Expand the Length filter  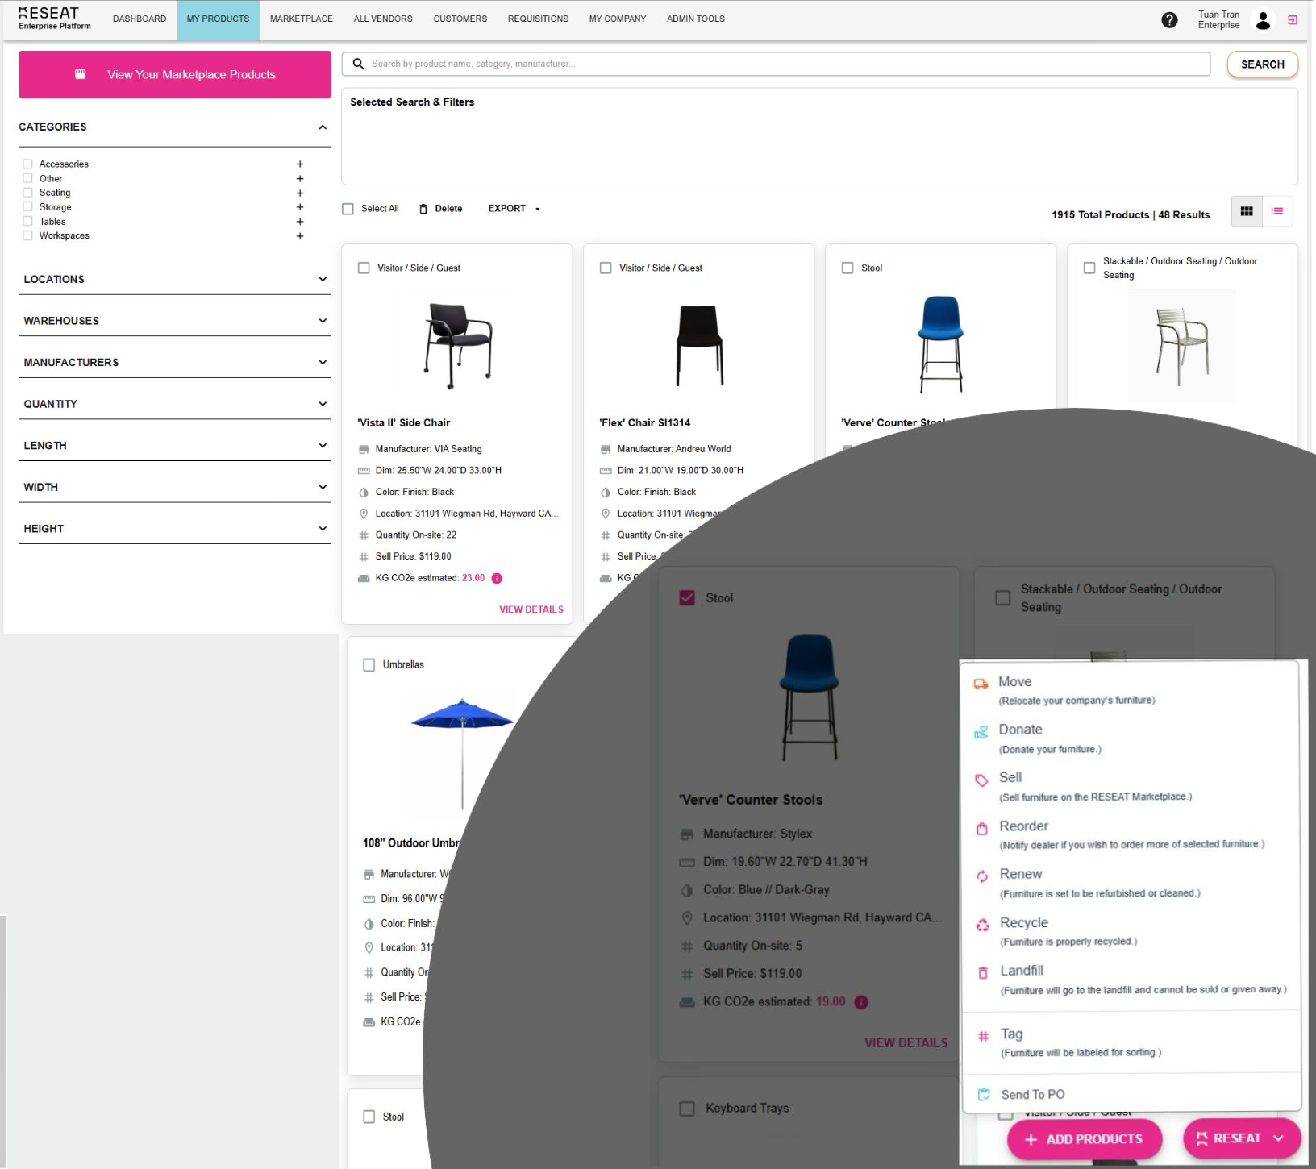pyautogui.click(x=323, y=445)
